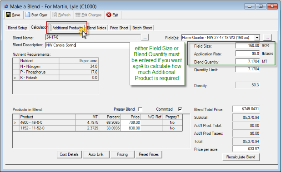Switch to the Blend Setup tab
The height and width of the screenshot is (172, 281).
click(x=17, y=28)
